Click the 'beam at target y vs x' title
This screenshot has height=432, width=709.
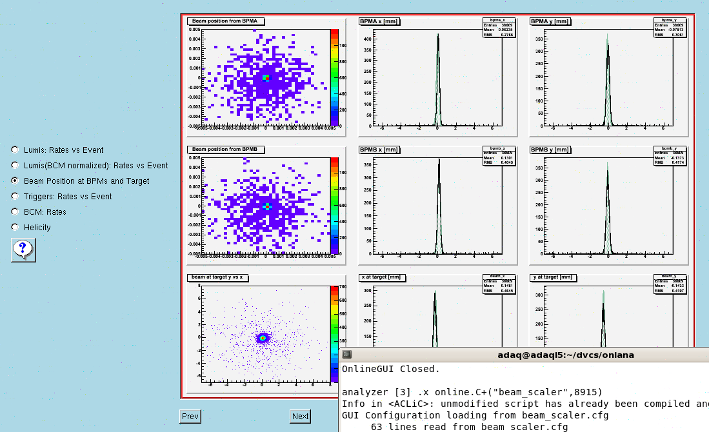pos(217,277)
